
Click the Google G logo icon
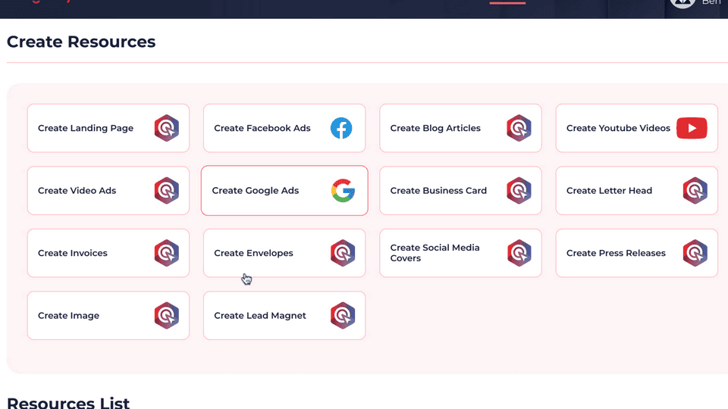coord(343,191)
